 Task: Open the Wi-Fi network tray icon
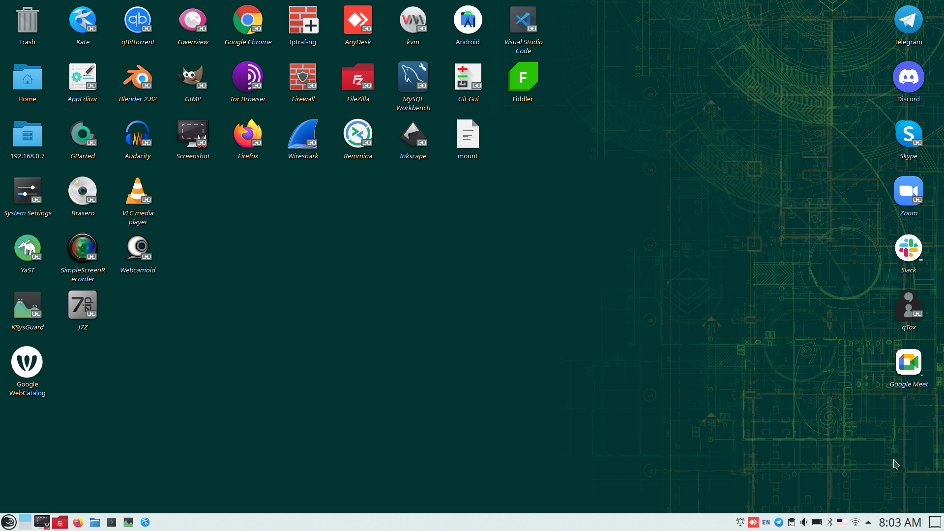(855, 522)
